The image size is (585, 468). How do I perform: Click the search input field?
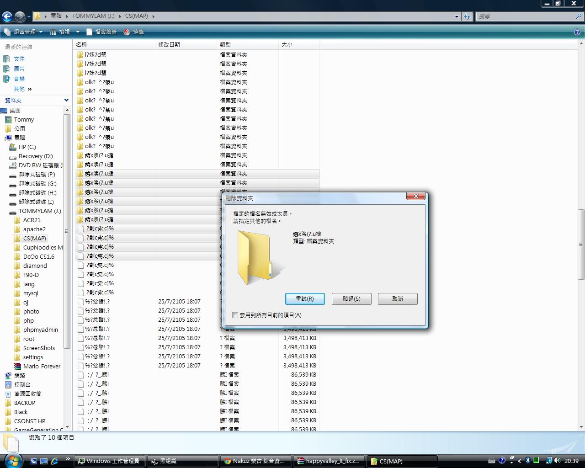pyautogui.click(x=526, y=16)
